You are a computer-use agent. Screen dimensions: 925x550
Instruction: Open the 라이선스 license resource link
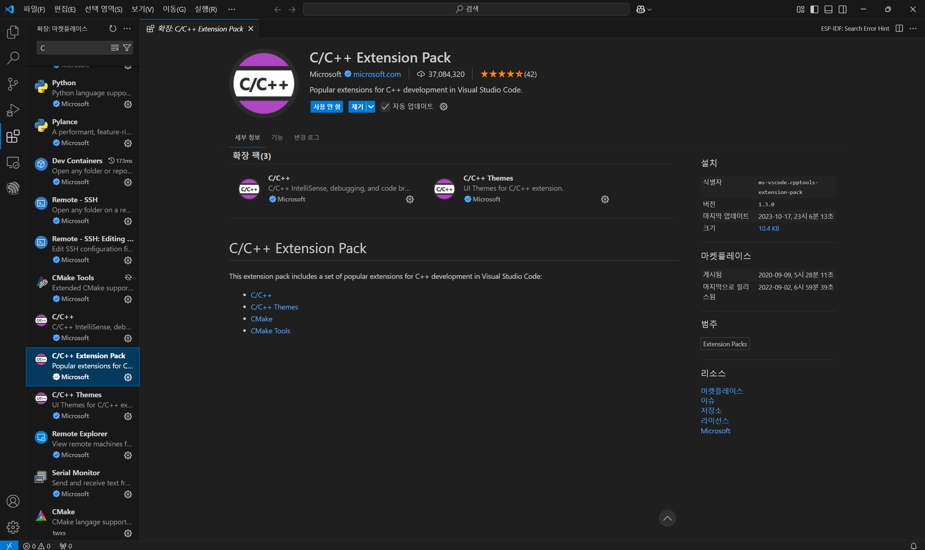tap(715, 420)
